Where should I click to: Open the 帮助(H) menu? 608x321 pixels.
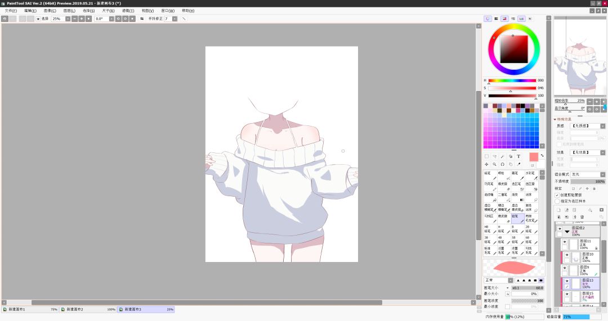[188, 11]
